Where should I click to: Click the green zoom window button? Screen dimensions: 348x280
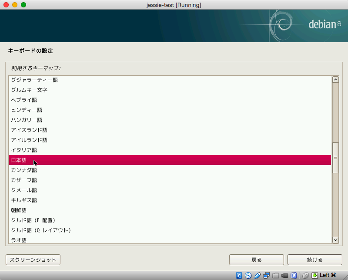tap(23, 5)
